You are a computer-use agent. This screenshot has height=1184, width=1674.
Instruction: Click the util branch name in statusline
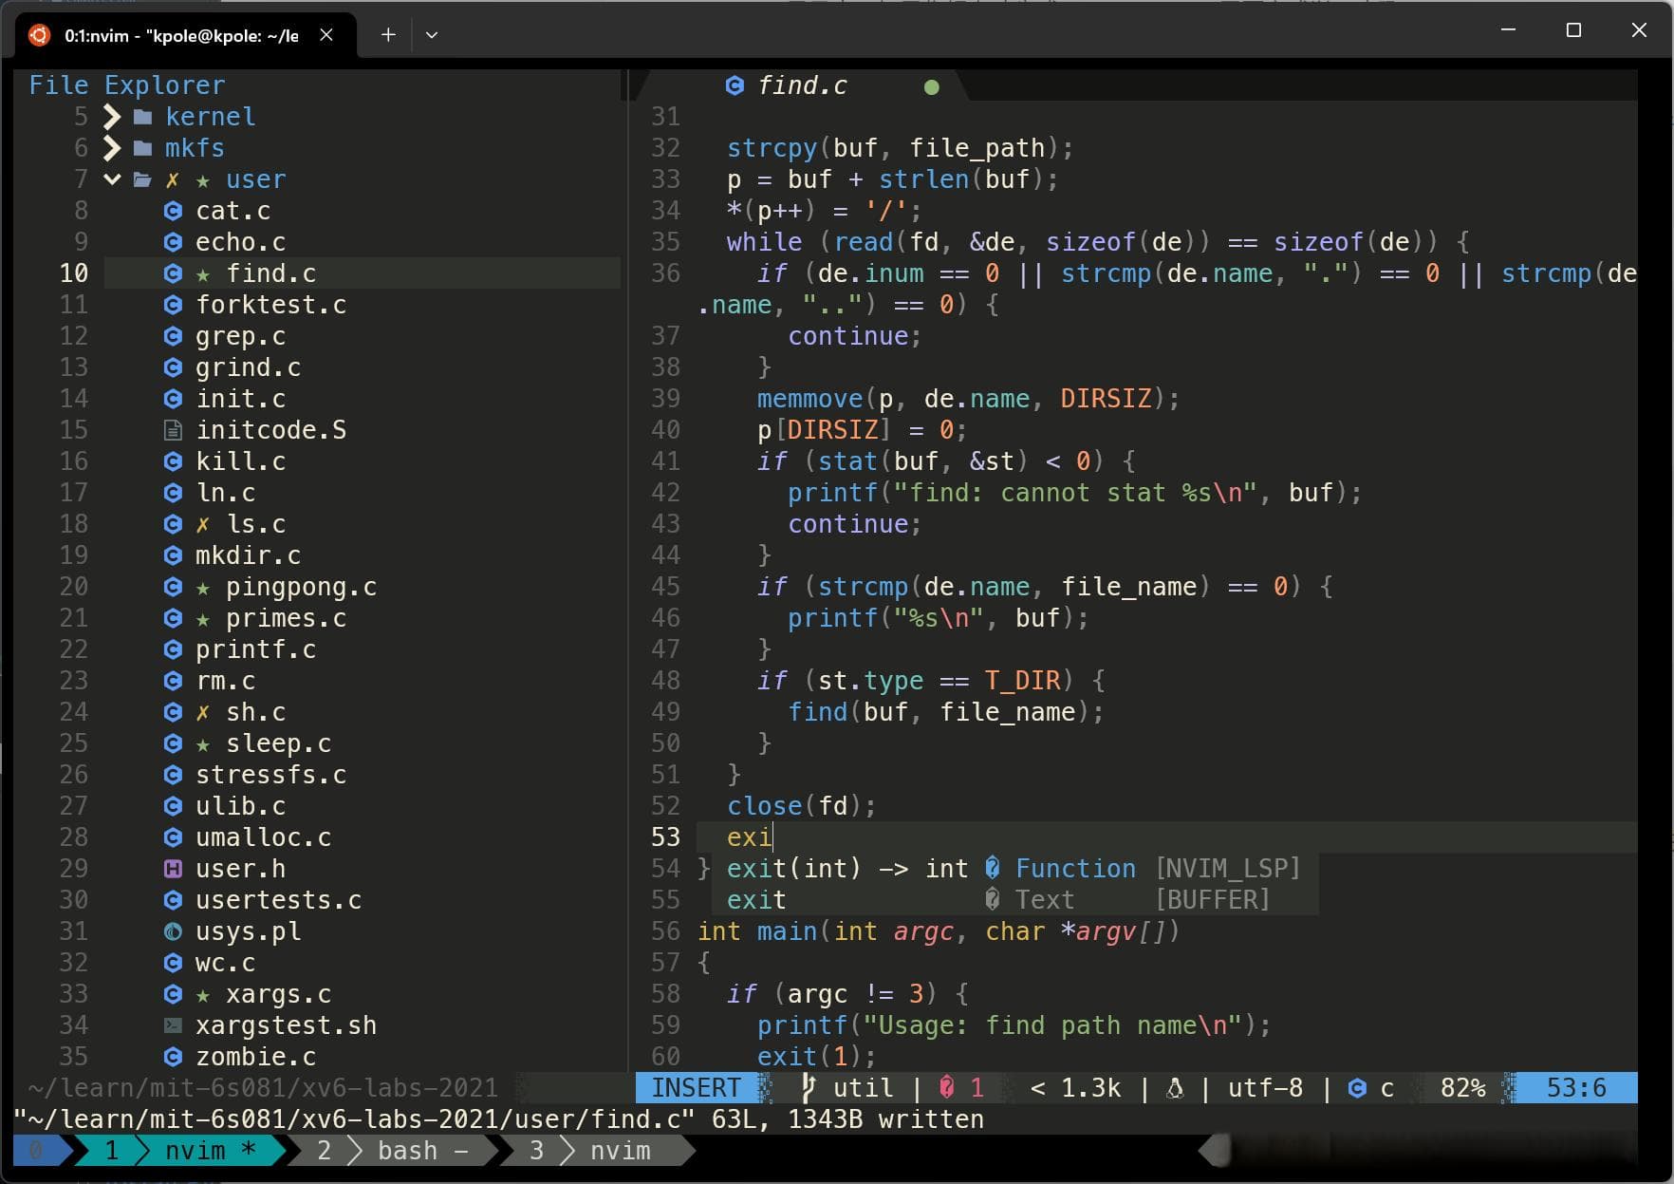(863, 1088)
